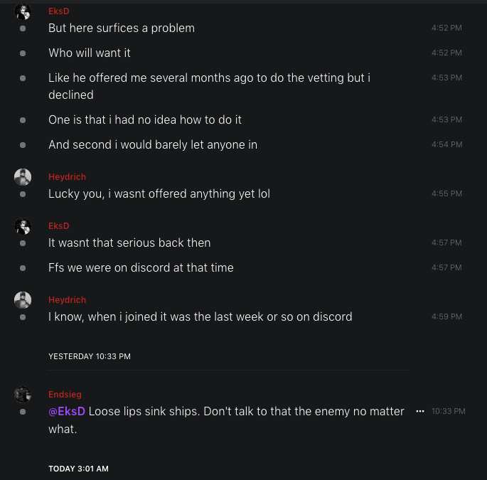This screenshot has width=487, height=480.
Task: Click Heydrich's avatar beside the 'Lucky you' message
Action: point(23,177)
